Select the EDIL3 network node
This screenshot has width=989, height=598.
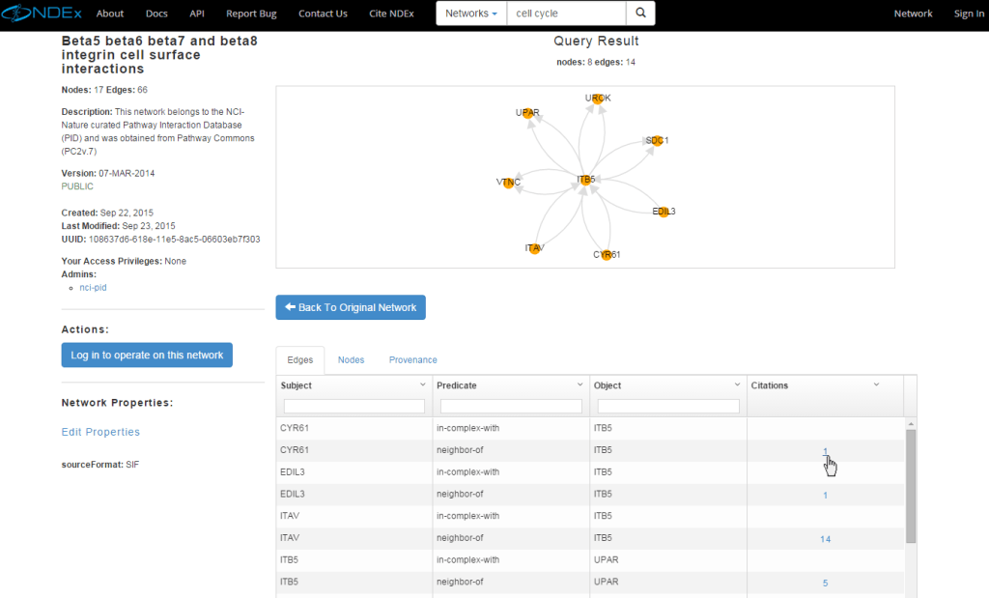coord(664,212)
